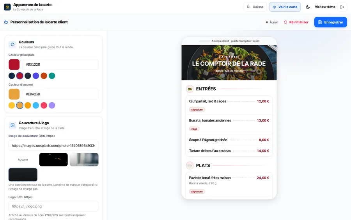Choose the black cover thumbnail with orange specks
This screenshot has width=351, height=220.
(53, 160)
